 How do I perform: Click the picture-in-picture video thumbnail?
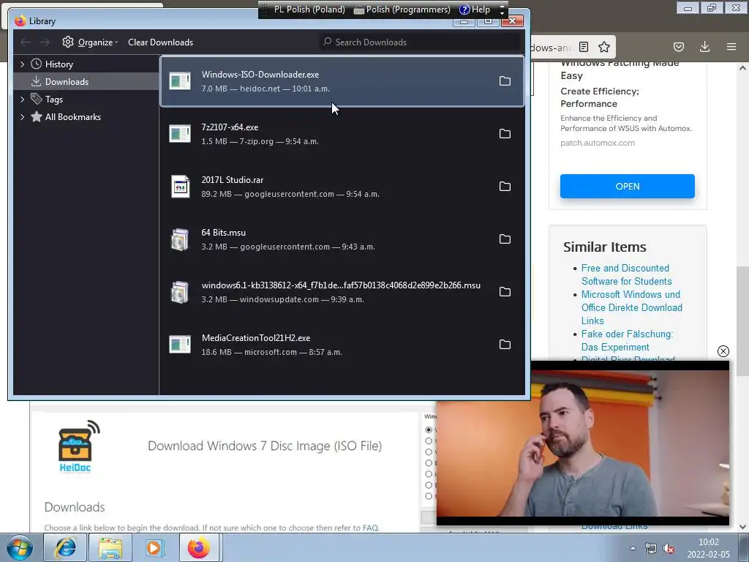[x=583, y=443]
